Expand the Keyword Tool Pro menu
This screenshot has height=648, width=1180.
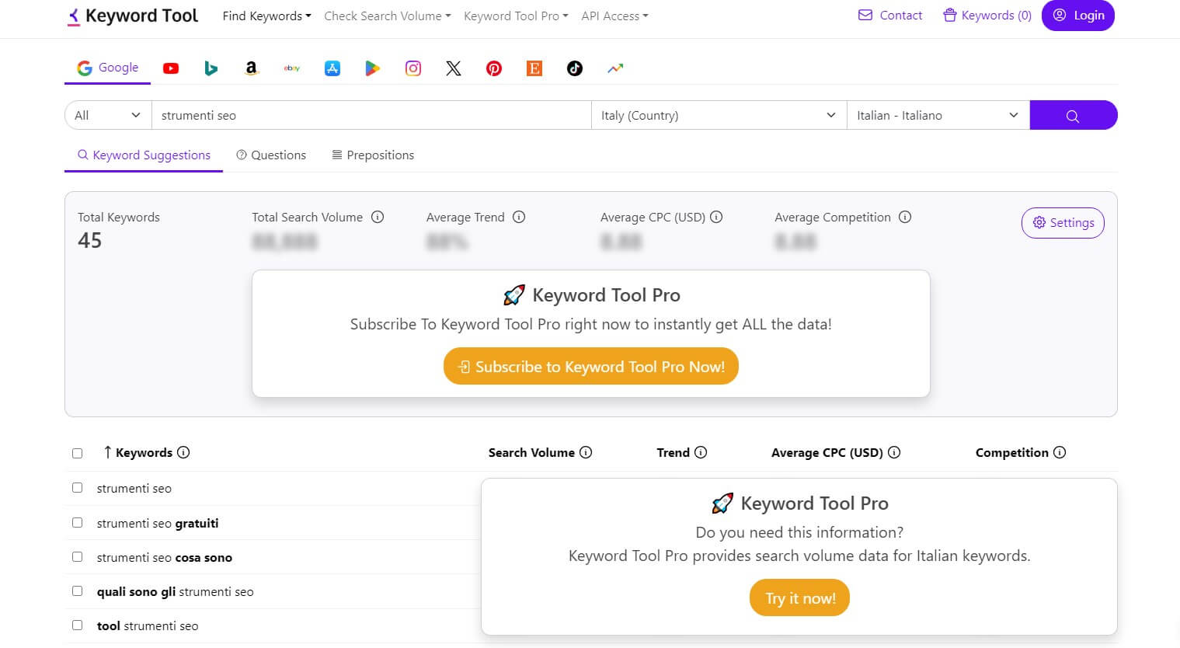(x=516, y=16)
